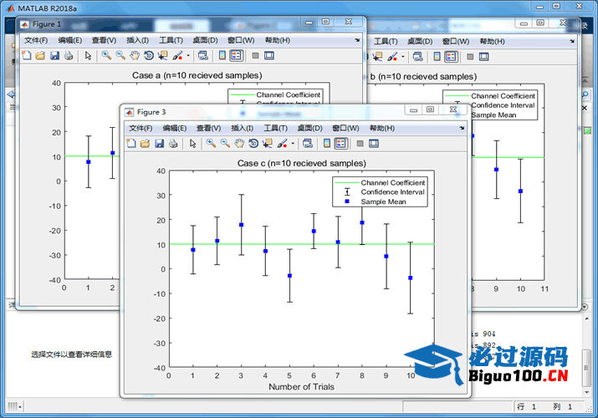Open the 工具(T) menu in Figure 3

click(275, 128)
